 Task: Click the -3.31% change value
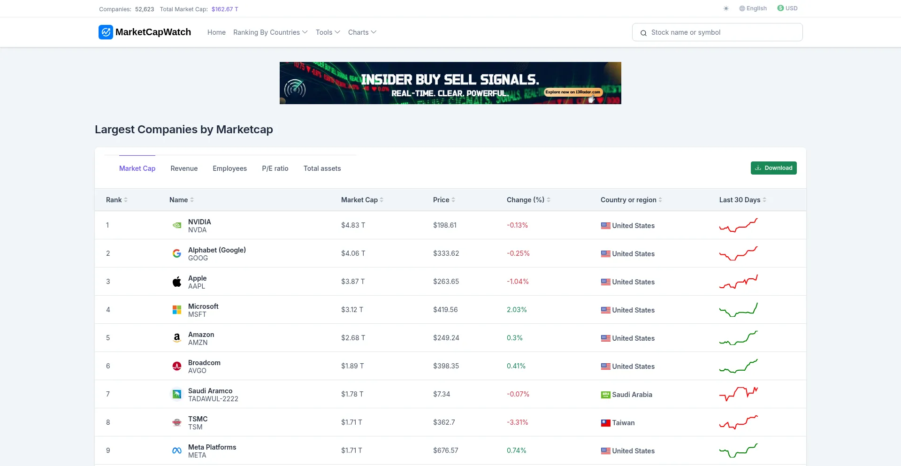[x=517, y=422]
